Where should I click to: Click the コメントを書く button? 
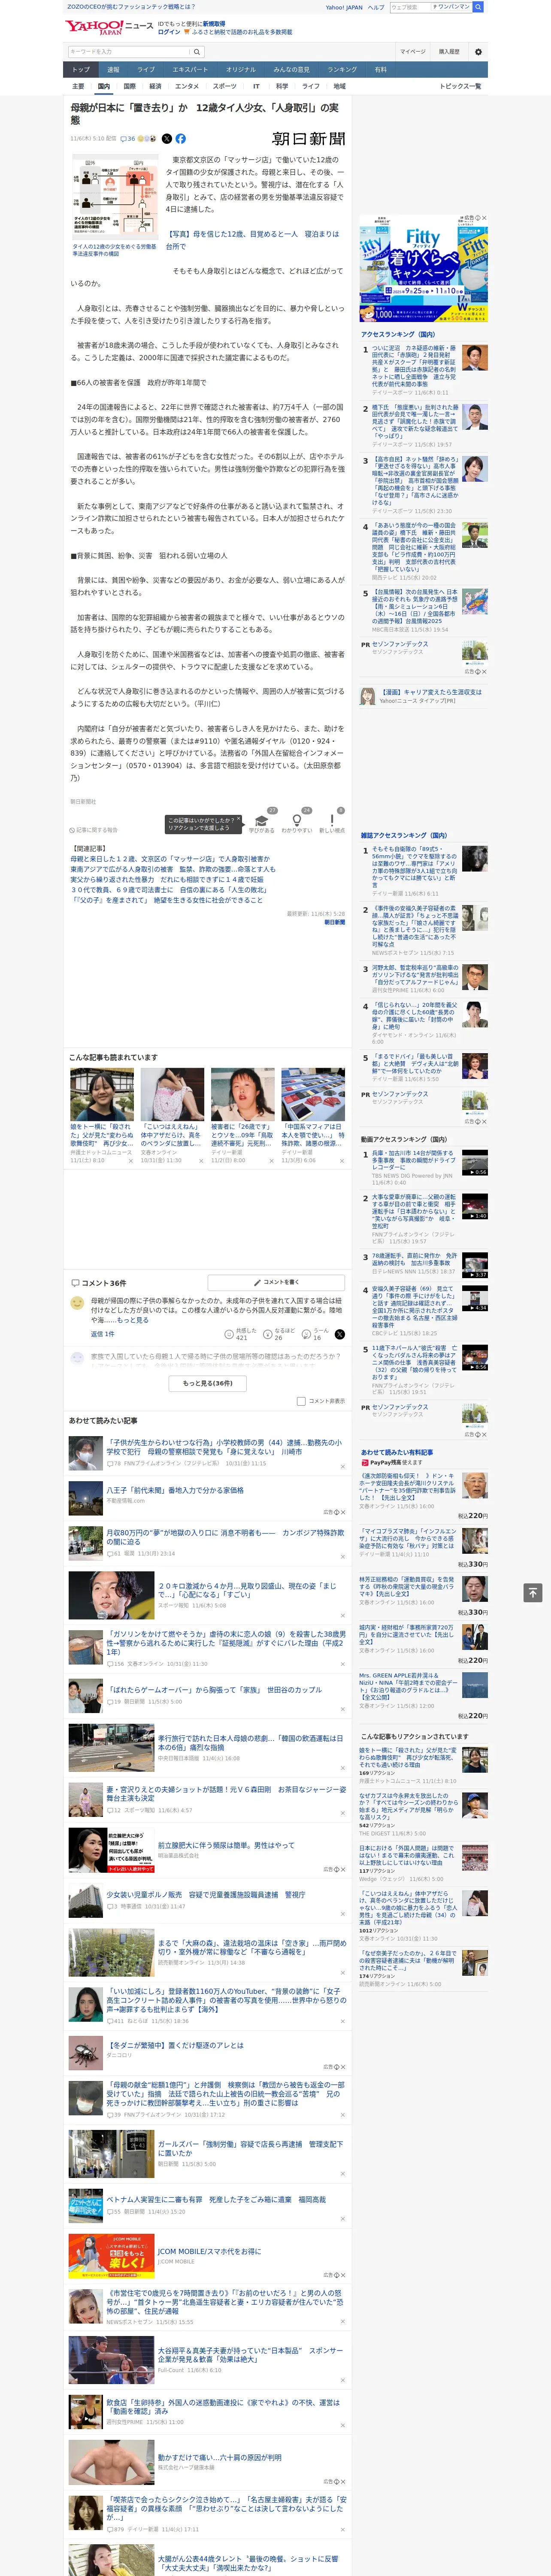point(276,1282)
